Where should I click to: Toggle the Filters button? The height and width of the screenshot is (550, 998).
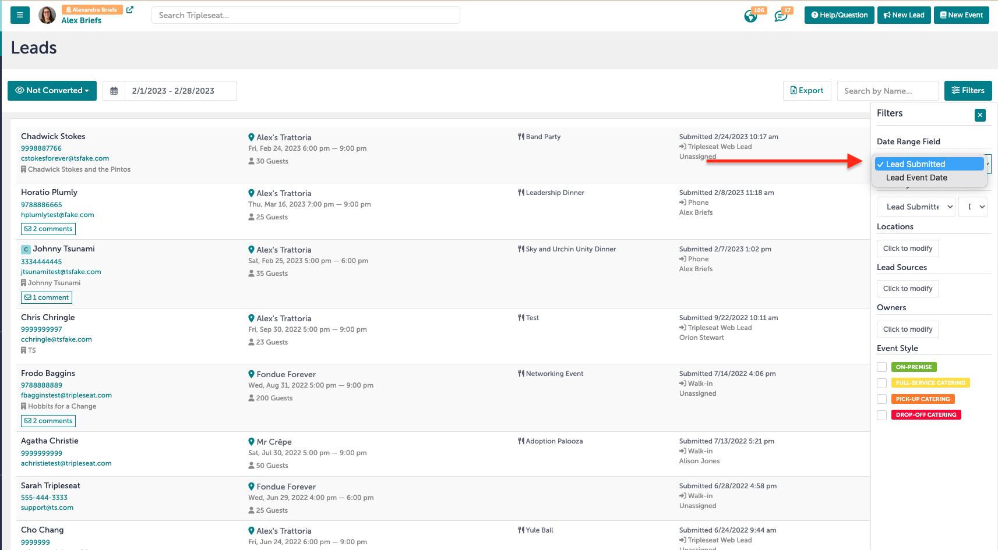pyautogui.click(x=968, y=90)
